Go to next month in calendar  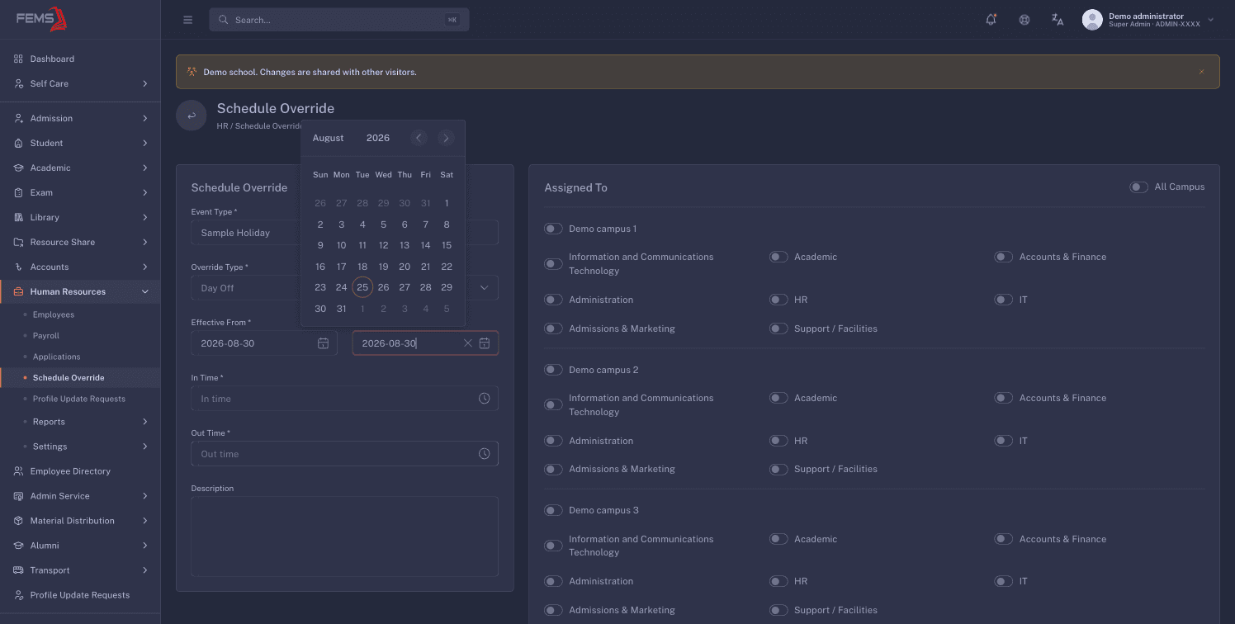(x=446, y=138)
